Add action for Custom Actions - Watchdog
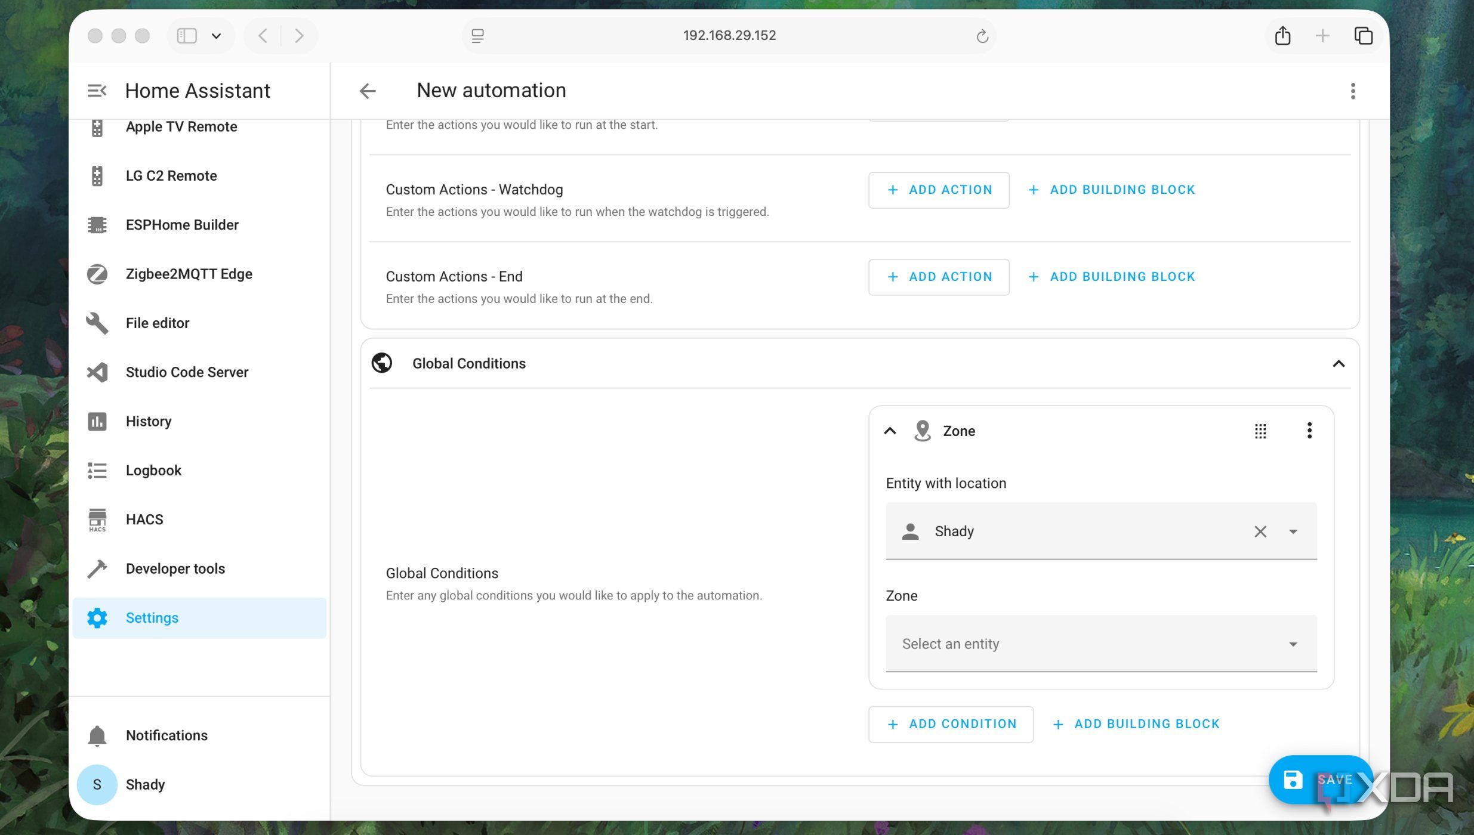 click(x=939, y=190)
